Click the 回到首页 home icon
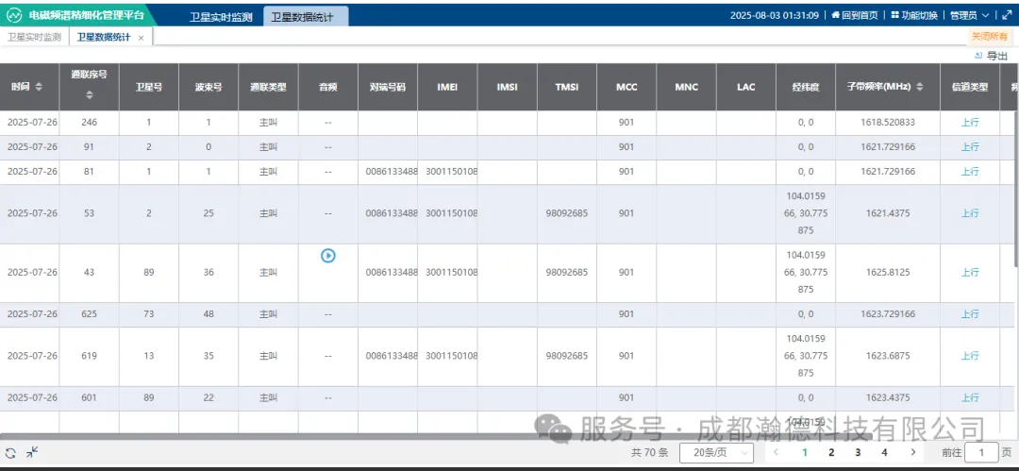Screen dimensions: 1019x471 (836, 15)
